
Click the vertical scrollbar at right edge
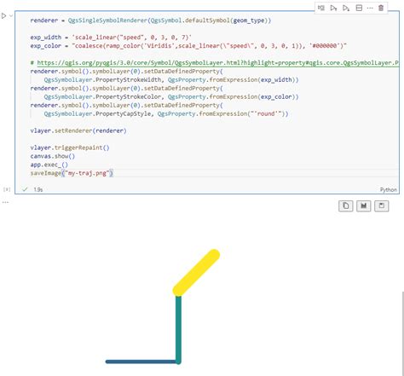click(402, 333)
